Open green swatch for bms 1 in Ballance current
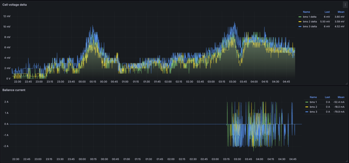This screenshot has height=163, width=349. coord(306,102)
